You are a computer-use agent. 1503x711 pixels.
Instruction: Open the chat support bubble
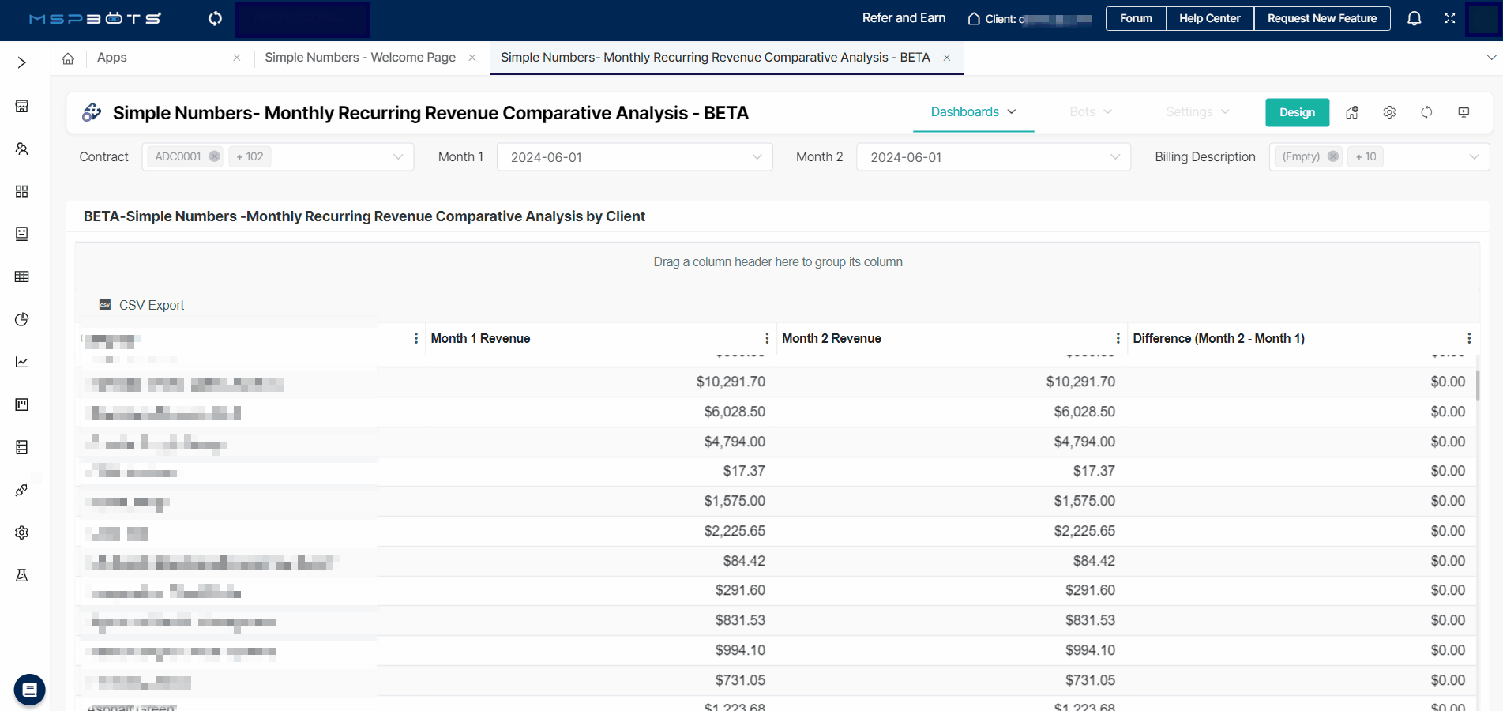29,690
